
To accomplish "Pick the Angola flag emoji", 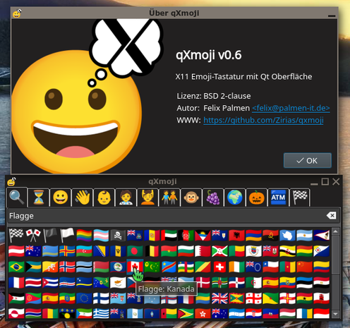I will (x=270, y=236).
